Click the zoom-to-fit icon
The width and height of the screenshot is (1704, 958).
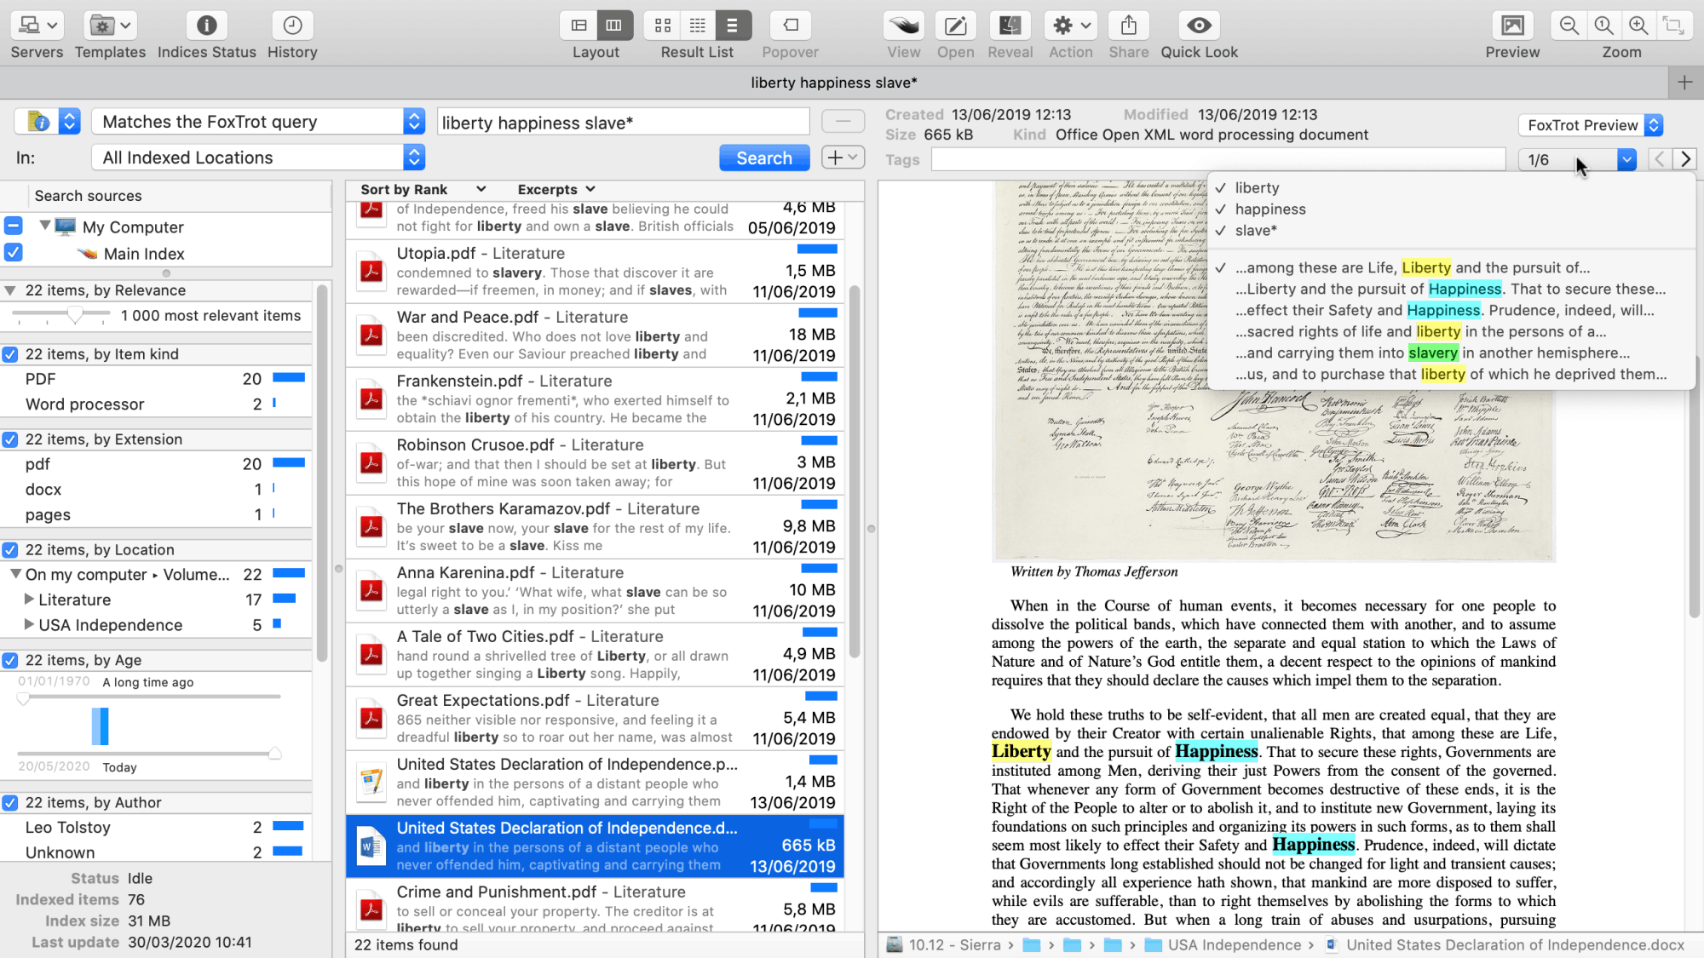tap(1673, 26)
